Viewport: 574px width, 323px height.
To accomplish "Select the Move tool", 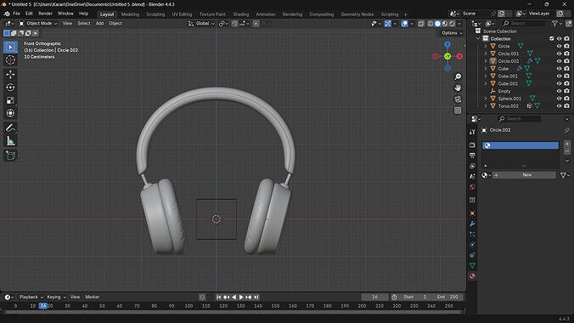I will click(x=10, y=75).
